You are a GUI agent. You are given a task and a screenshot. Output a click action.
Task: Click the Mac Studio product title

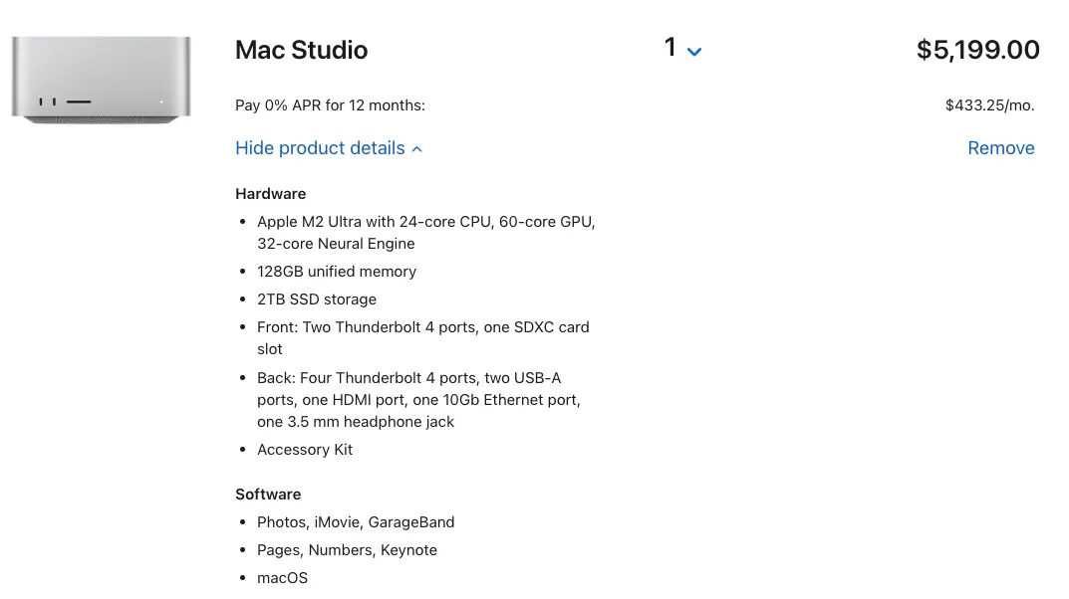[301, 50]
